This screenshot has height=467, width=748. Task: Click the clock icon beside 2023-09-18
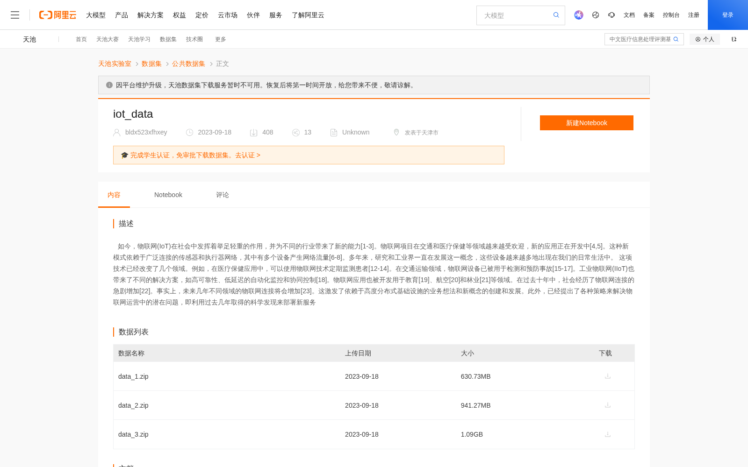(x=189, y=133)
